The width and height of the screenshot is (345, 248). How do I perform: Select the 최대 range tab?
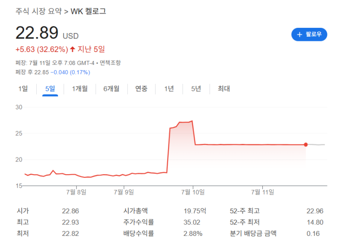coord(224,89)
